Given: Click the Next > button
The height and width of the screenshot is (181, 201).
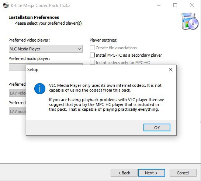Looking at the screenshot, I should 152,173.
